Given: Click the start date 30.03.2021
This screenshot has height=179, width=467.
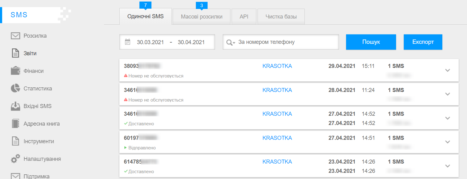Looking at the screenshot, I should (x=151, y=42).
